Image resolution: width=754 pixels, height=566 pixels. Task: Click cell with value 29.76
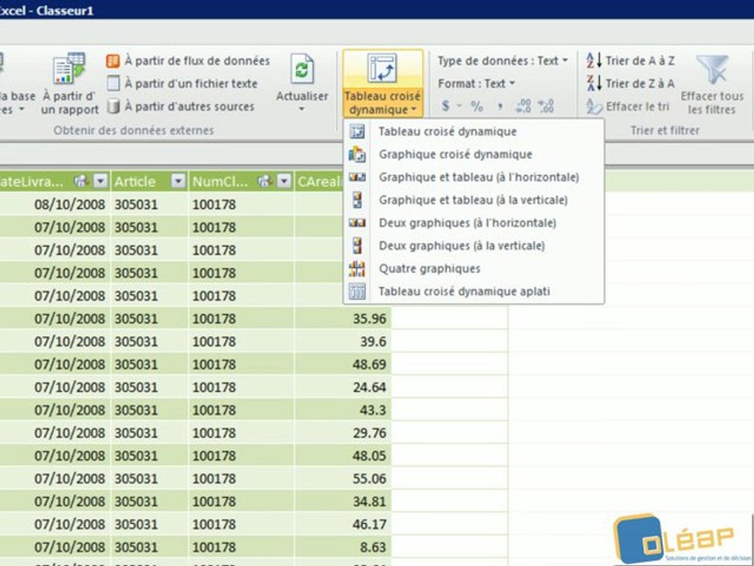pos(343,432)
